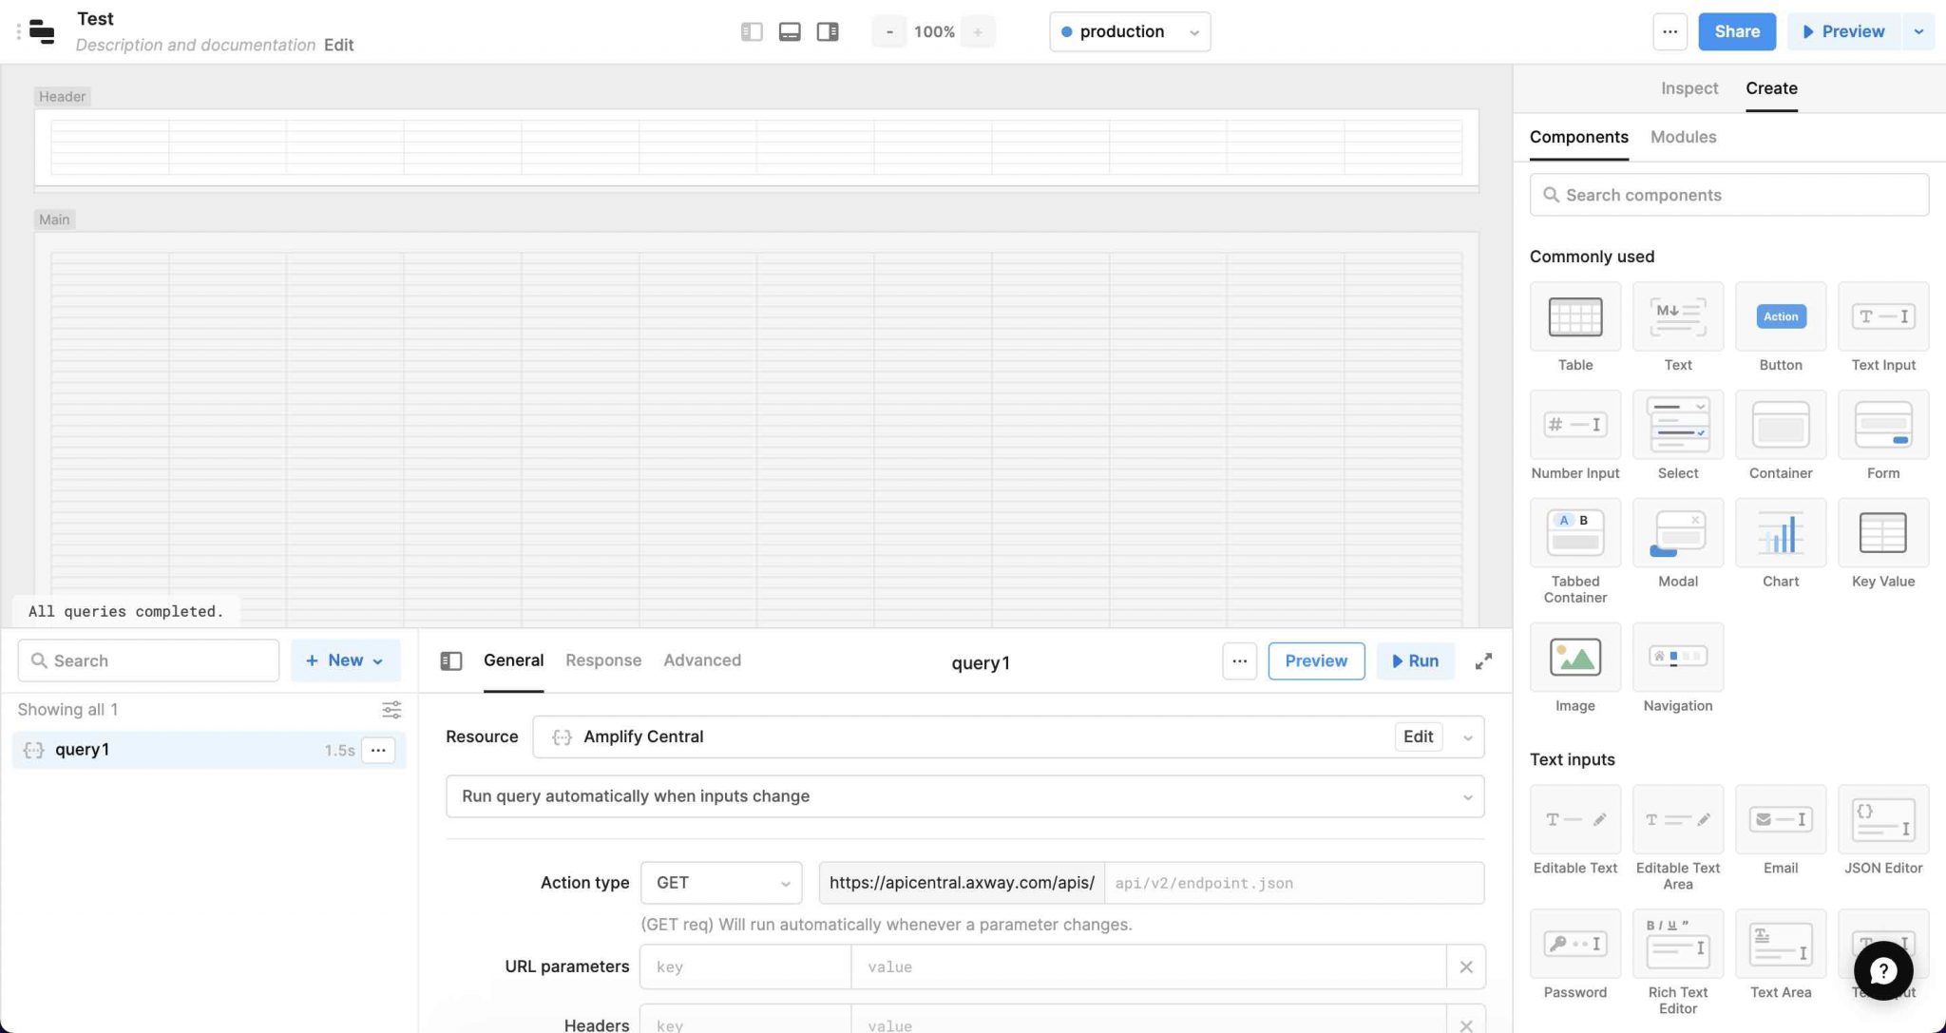The width and height of the screenshot is (1946, 1033).
Task: Expand the query editor to fullscreen
Action: tap(1483, 660)
